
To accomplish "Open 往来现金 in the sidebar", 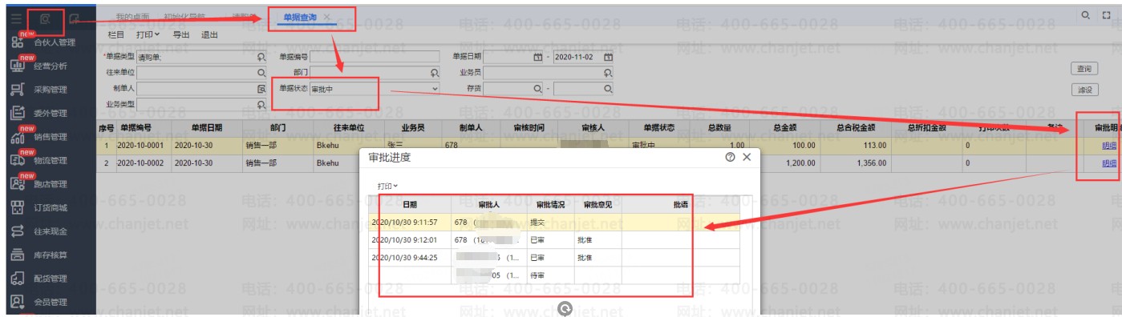I will point(51,231).
